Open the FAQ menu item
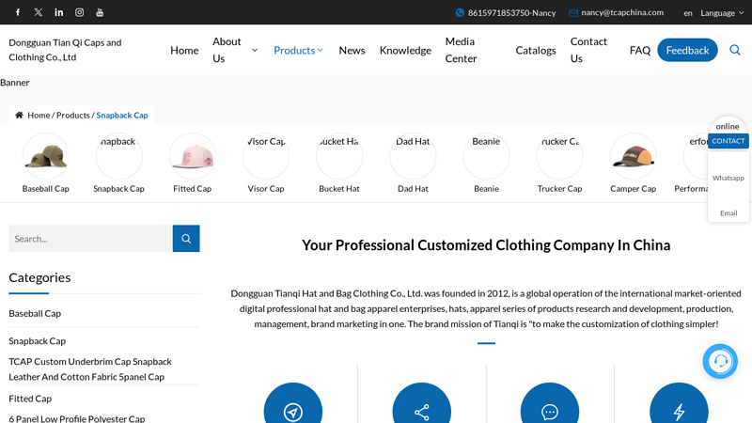Viewport: 752px width, 423px height. (x=640, y=50)
